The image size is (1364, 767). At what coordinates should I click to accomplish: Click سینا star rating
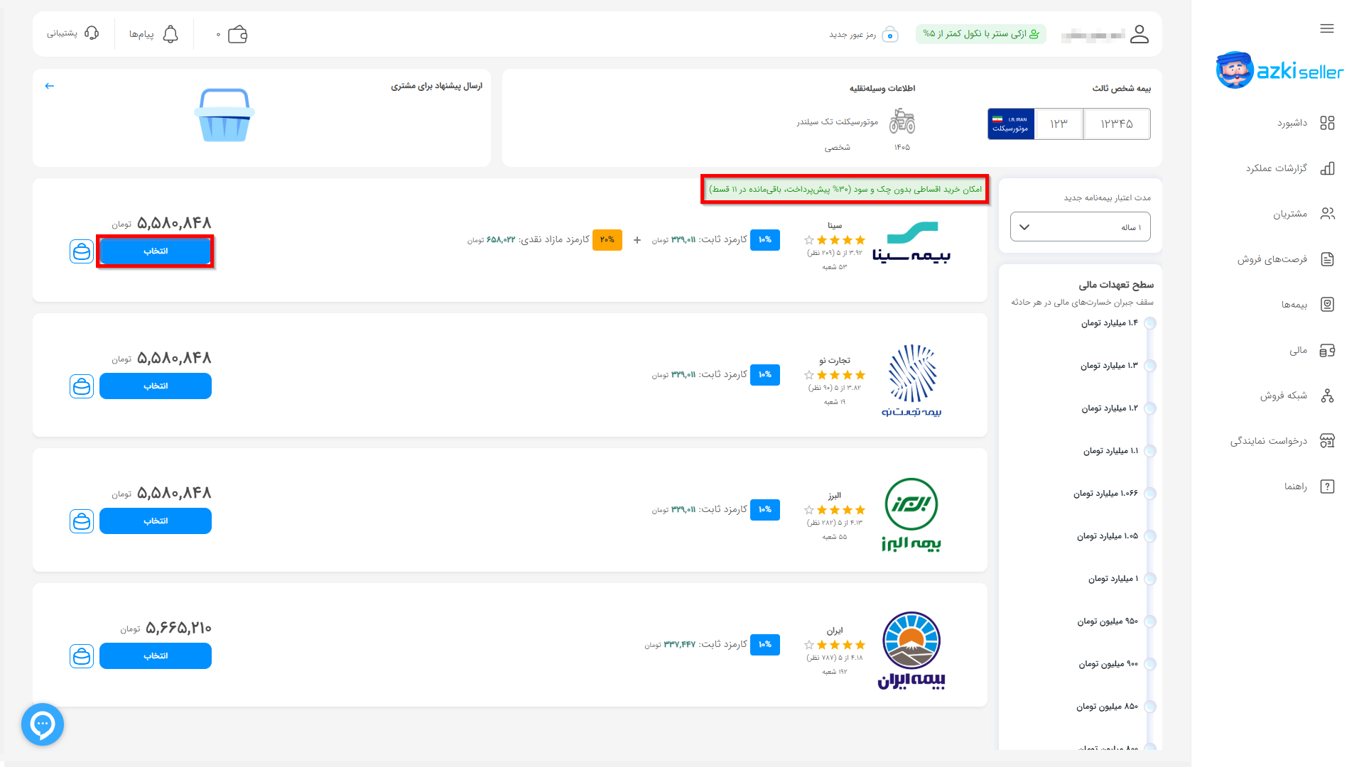835,240
